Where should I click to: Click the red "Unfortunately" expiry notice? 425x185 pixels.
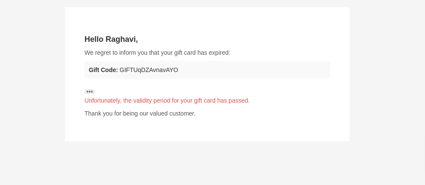pos(167,100)
